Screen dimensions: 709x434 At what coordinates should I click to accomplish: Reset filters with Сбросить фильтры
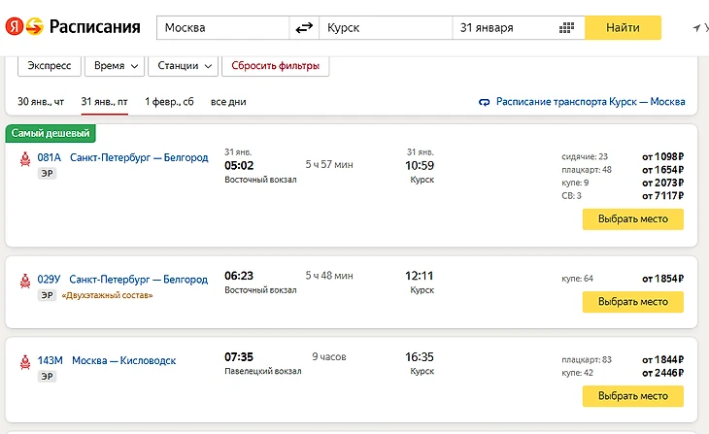point(275,66)
